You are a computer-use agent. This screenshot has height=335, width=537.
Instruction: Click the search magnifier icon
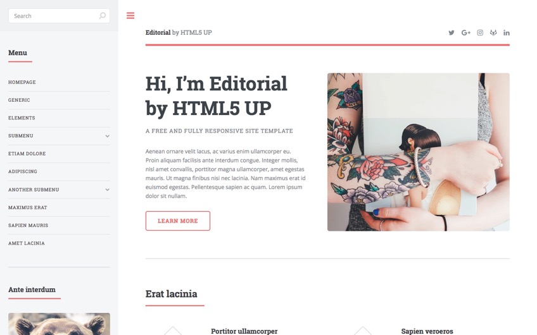pyautogui.click(x=102, y=16)
